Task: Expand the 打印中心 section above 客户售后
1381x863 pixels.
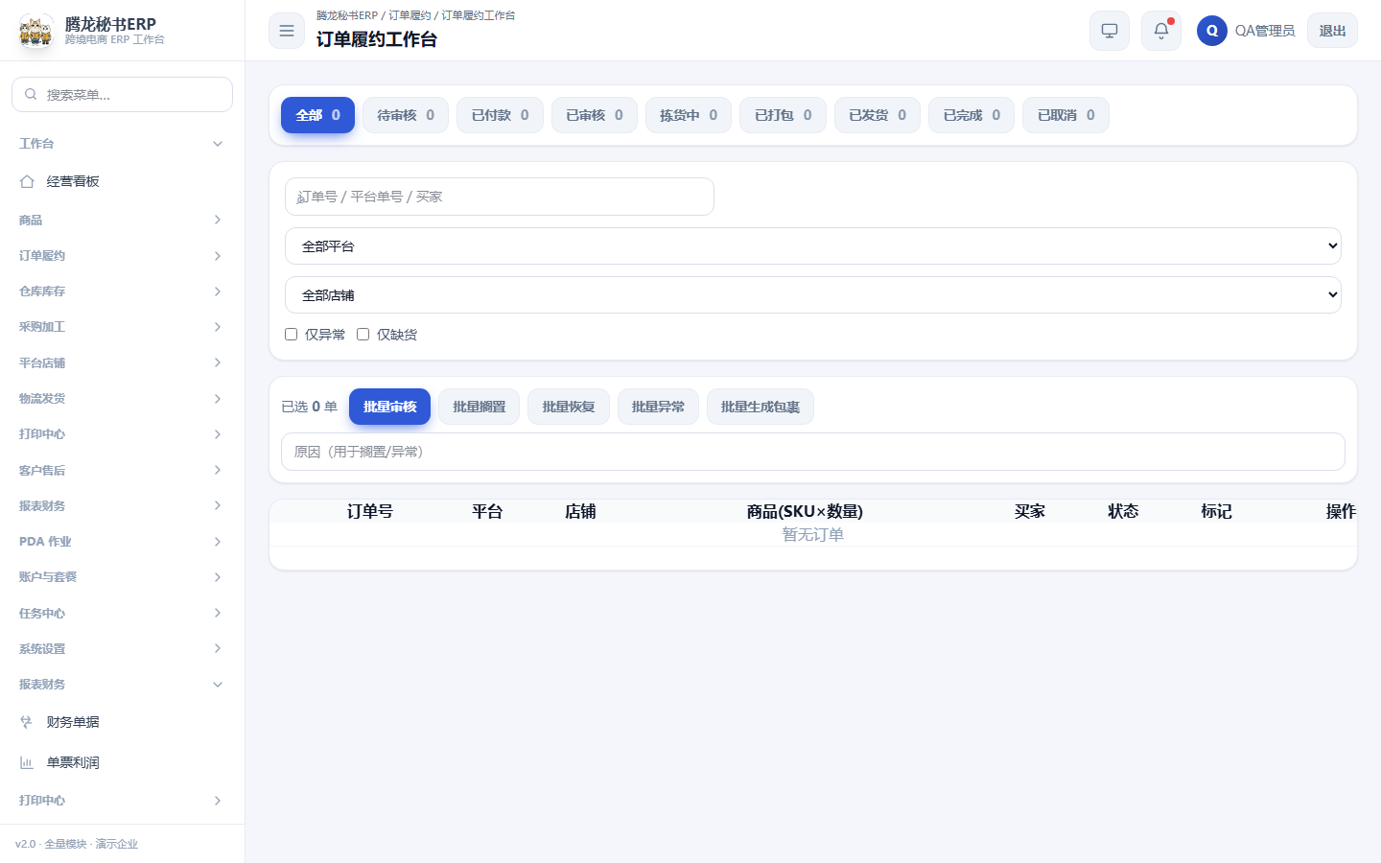Action: (122, 434)
